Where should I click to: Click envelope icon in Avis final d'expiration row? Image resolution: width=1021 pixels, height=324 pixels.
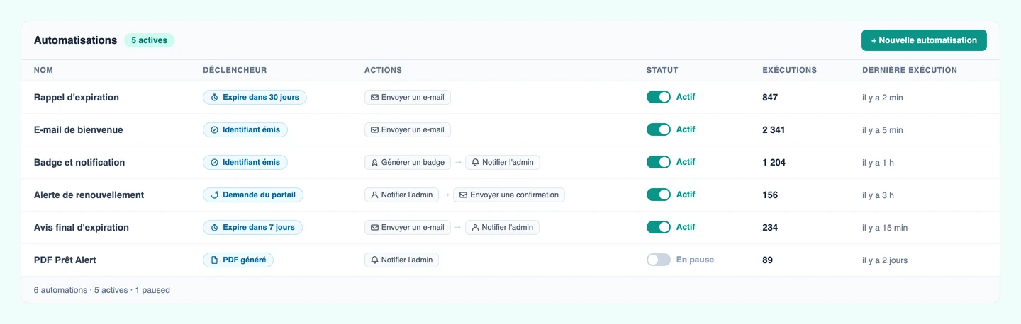click(374, 228)
